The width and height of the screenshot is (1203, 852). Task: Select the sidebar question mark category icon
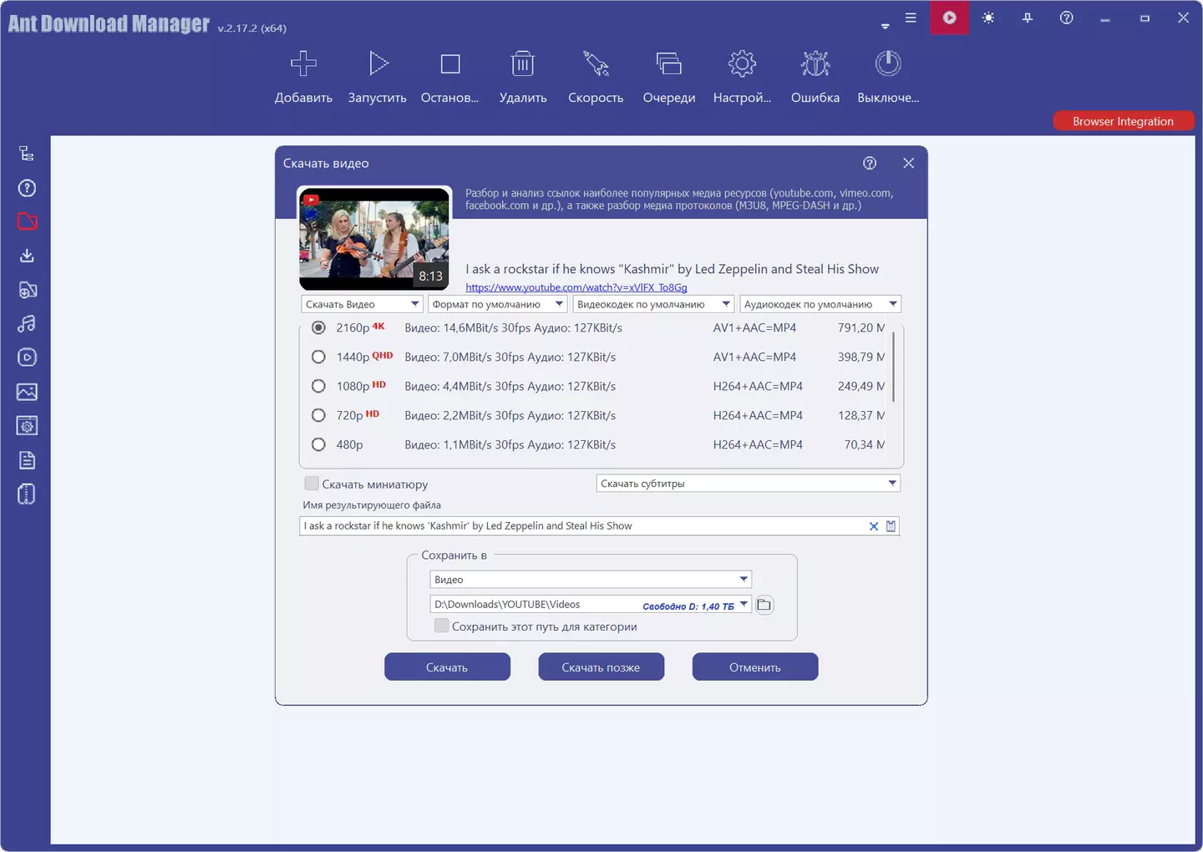(x=27, y=188)
